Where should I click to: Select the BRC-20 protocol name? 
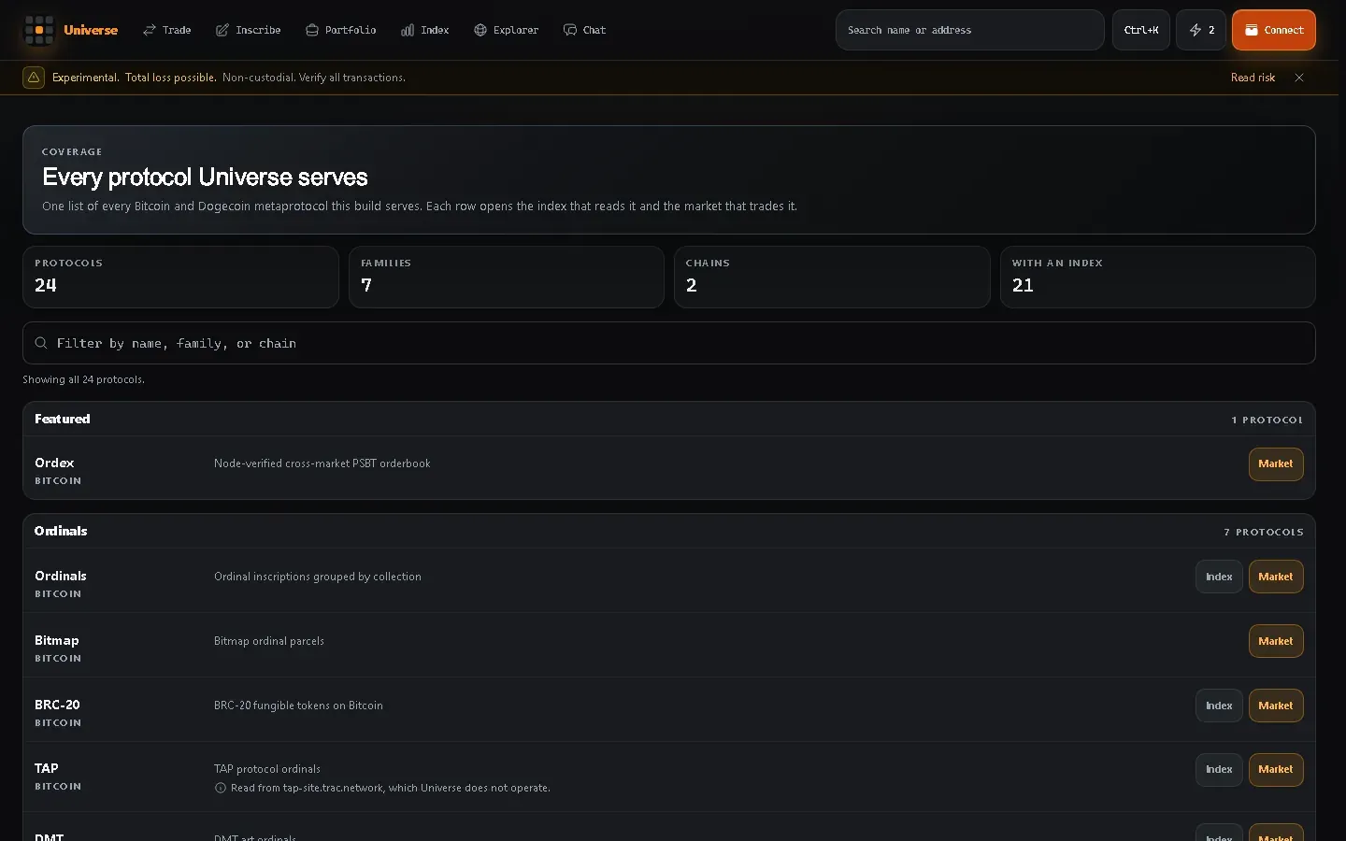pyautogui.click(x=57, y=705)
